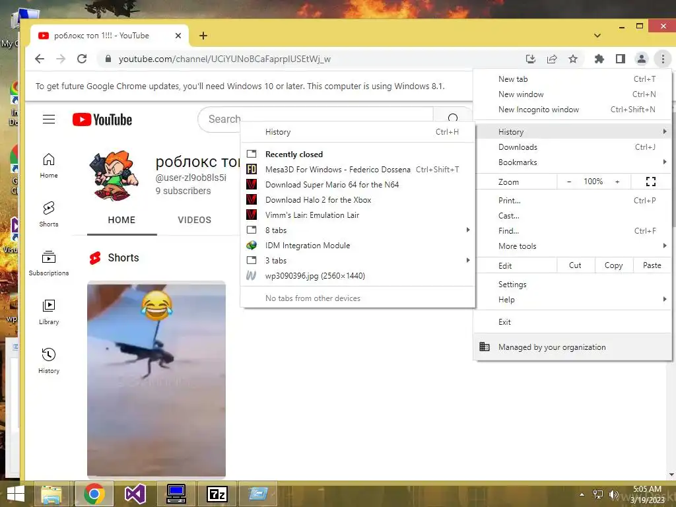Go to YouTube logo home

(102, 119)
